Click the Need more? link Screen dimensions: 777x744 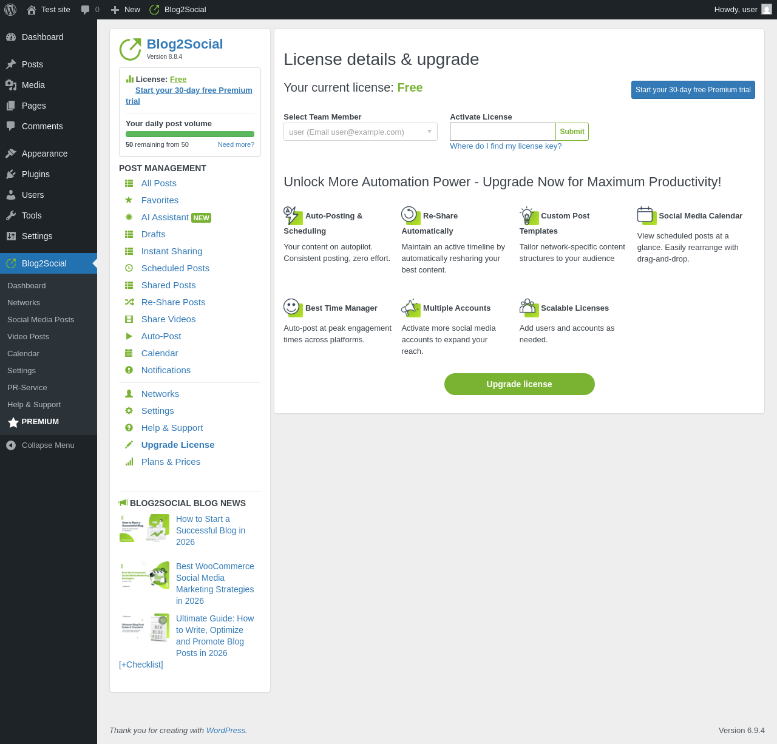[x=236, y=144]
